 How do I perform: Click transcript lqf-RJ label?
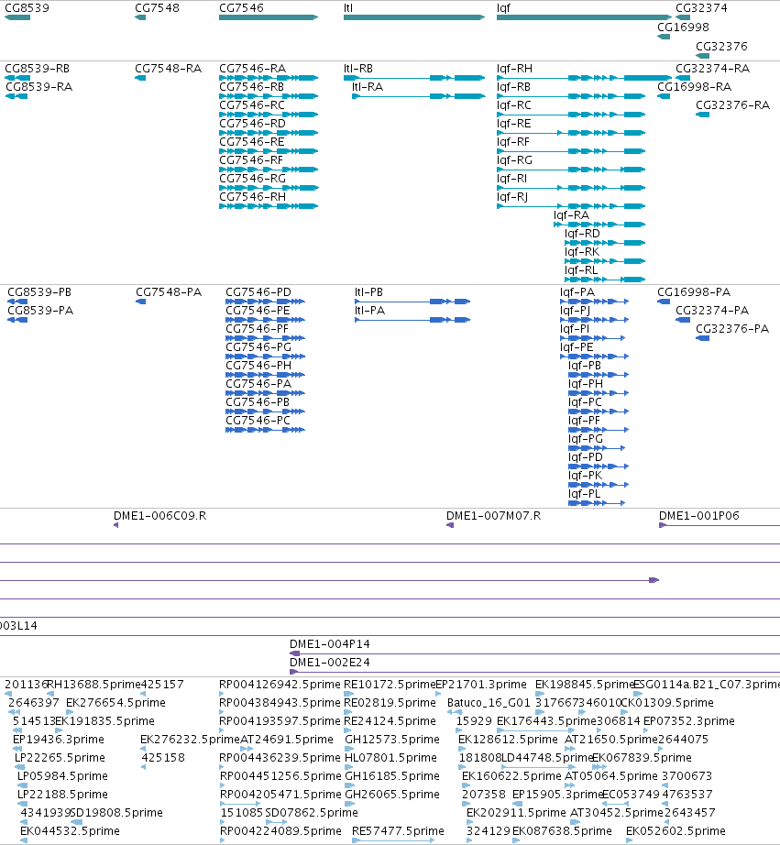tap(512, 197)
